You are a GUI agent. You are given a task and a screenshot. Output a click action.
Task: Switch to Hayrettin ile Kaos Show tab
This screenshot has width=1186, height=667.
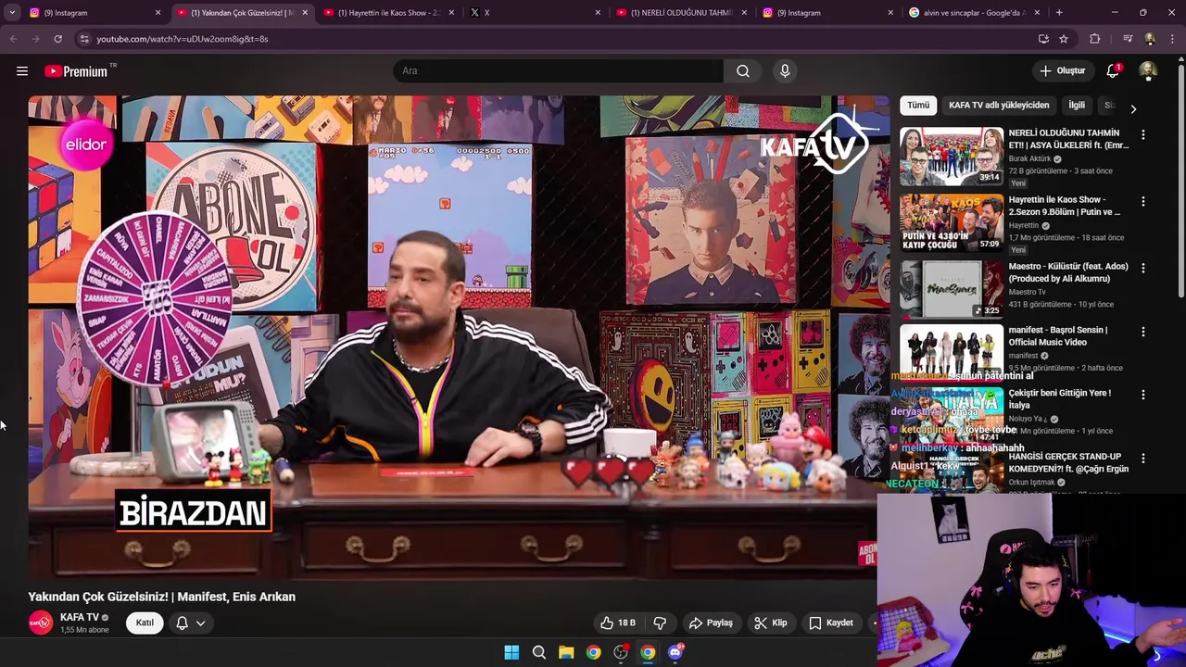point(389,13)
